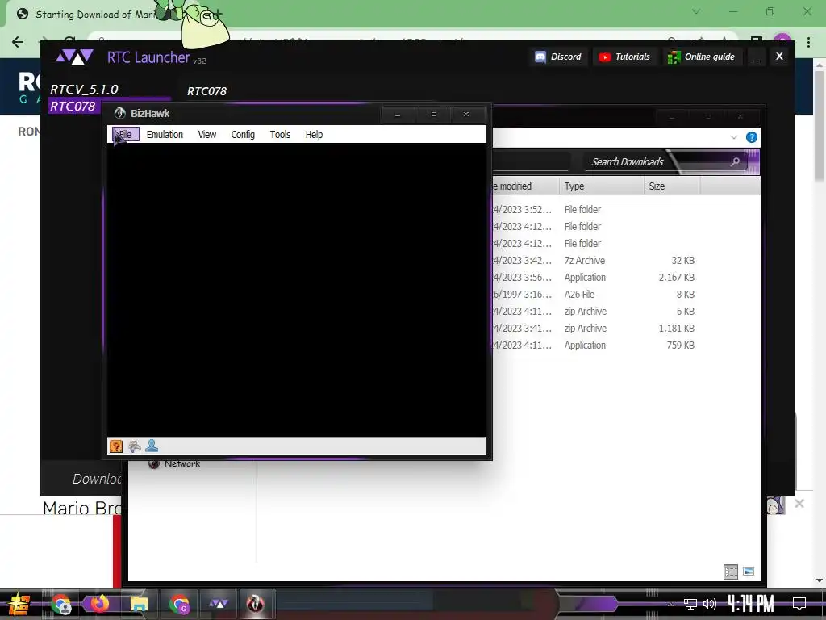Open the browser three-dot menu
This screenshot has height=620, width=826.
click(x=808, y=42)
